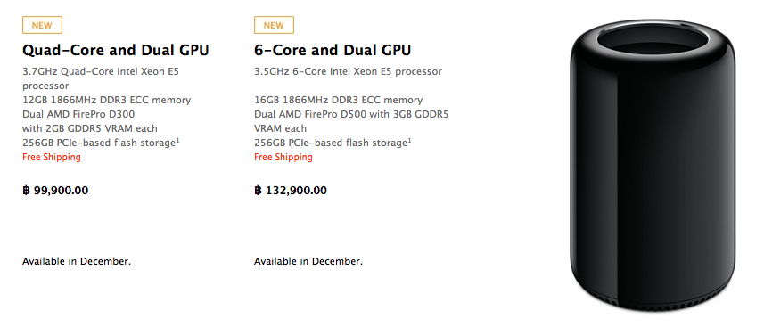Select the ฿ 99,900.00 price

tap(55, 190)
